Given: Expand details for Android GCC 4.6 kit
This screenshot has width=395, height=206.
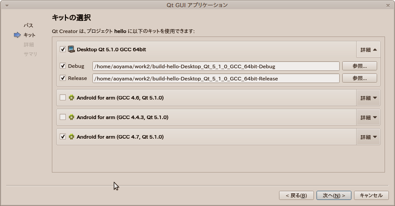Looking at the screenshot, I should 368,98.
